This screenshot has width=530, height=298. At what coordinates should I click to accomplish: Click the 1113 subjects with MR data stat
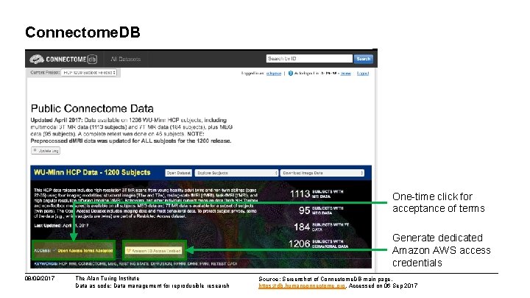click(317, 194)
